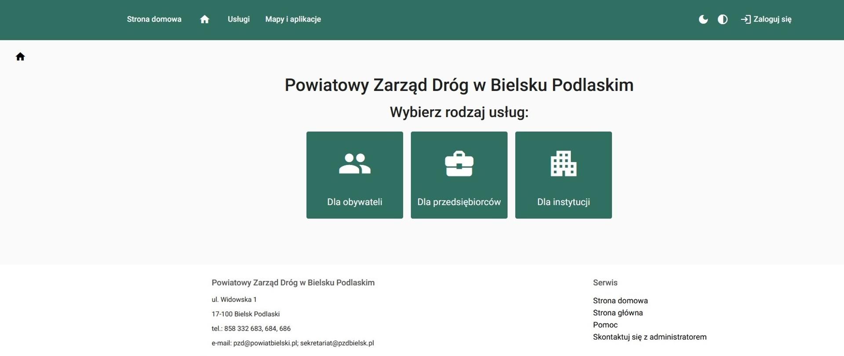Screen dimensions: 844x356
Task: Click the black home breadcrumb icon
Action: tap(20, 57)
